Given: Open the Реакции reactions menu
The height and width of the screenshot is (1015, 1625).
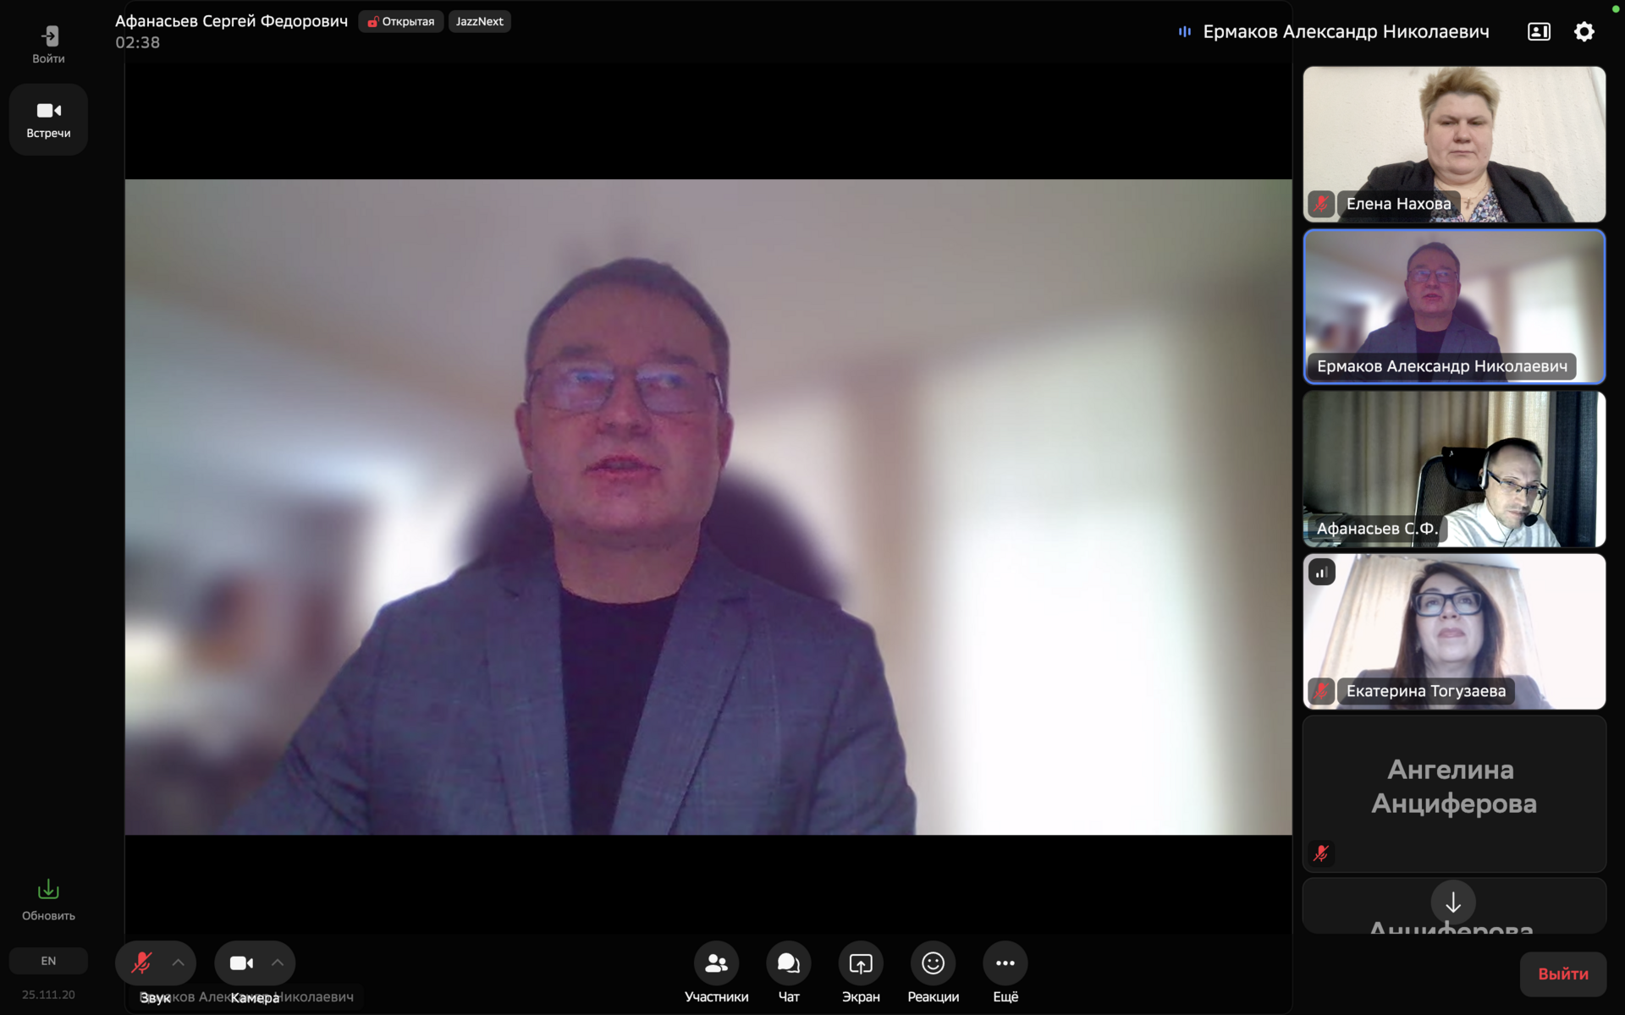Looking at the screenshot, I should point(933,963).
